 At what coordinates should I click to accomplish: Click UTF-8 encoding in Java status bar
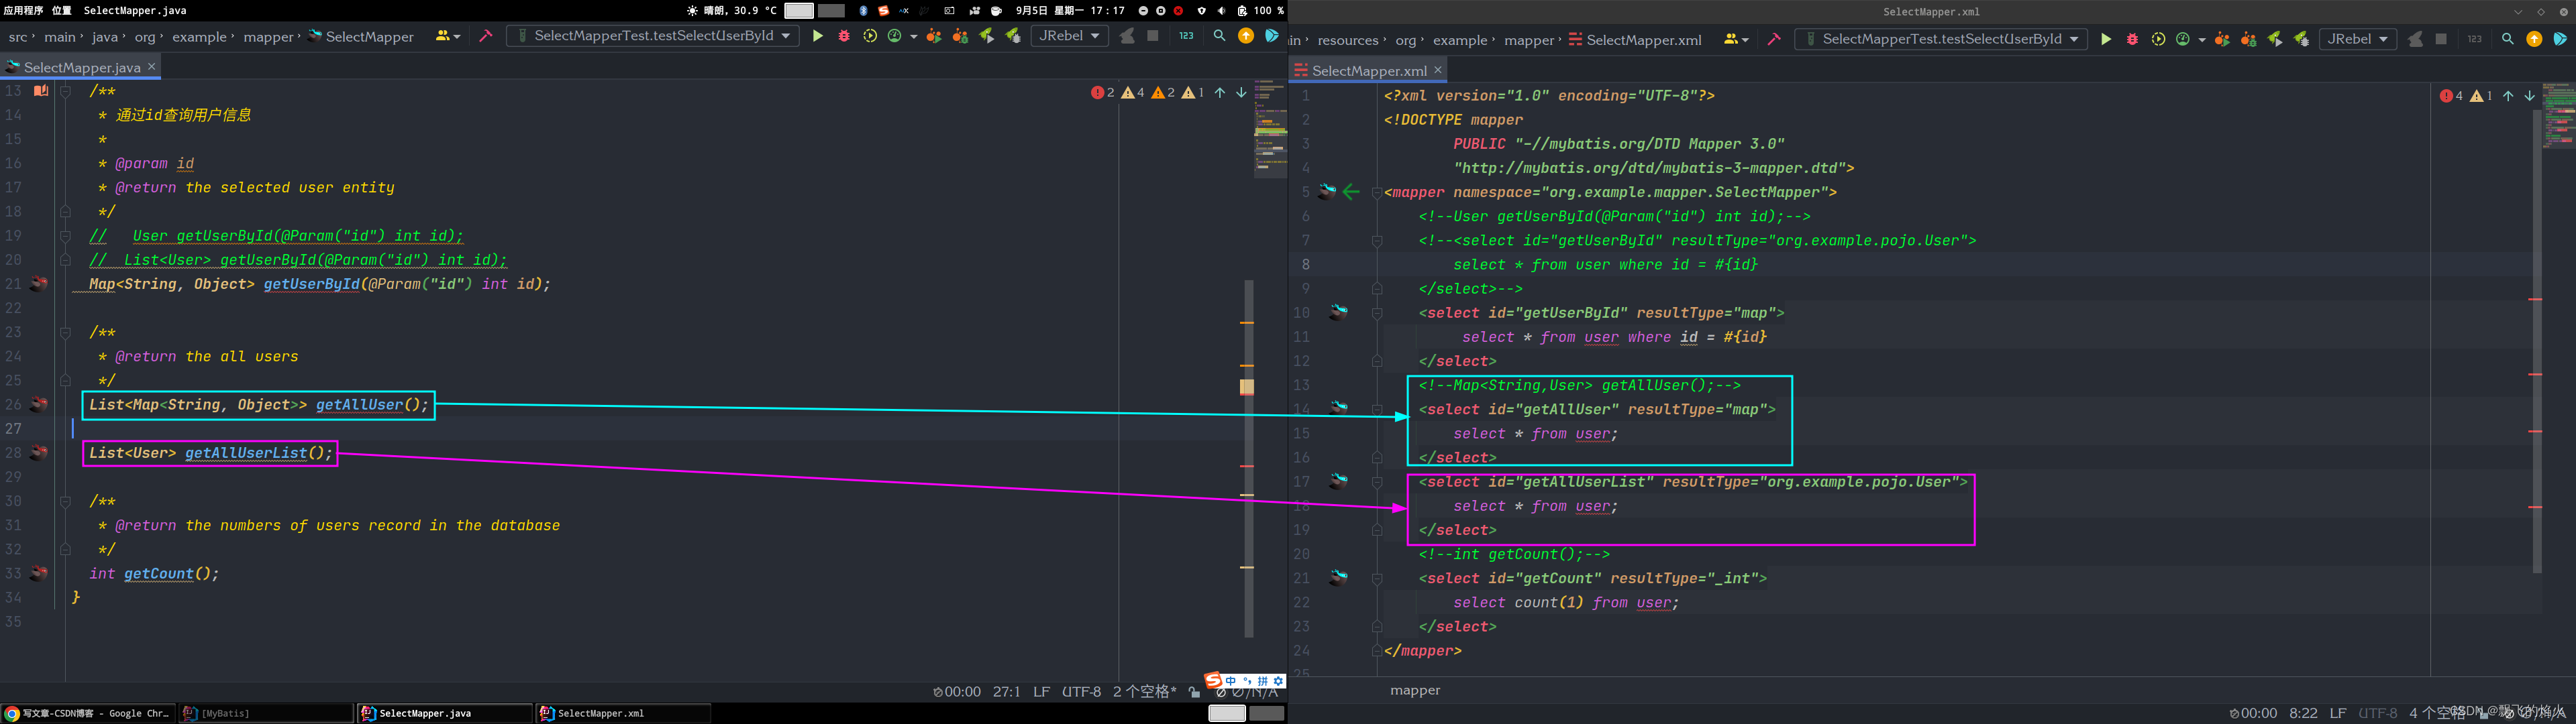coord(1081,691)
